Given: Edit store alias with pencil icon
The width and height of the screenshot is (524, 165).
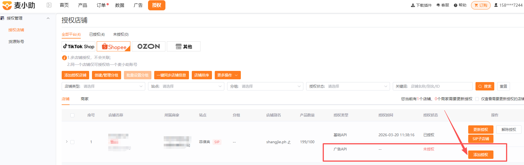Looking at the screenshot, I should pos(289,142).
